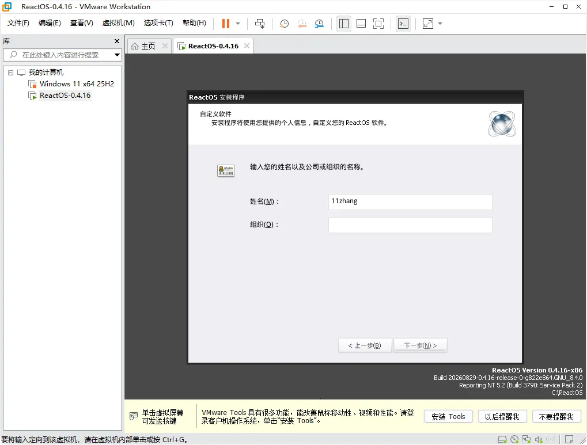Proceed with 下一步(N) button
Image resolution: width=587 pixels, height=445 pixels.
[x=421, y=345]
